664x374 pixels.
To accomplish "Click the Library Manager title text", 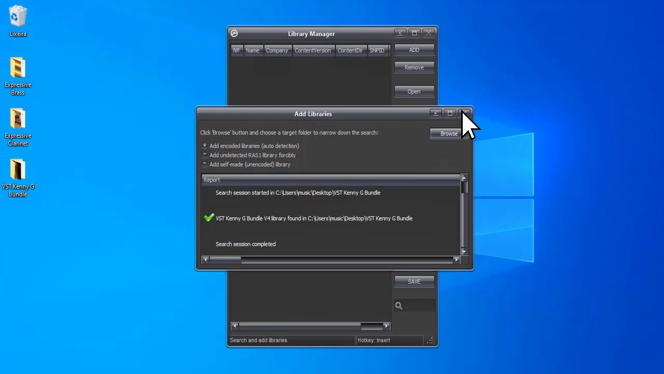I will (311, 34).
